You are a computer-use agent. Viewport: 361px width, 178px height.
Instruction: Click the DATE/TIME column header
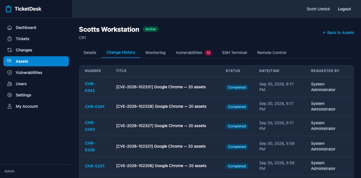pyautogui.click(x=269, y=71)
